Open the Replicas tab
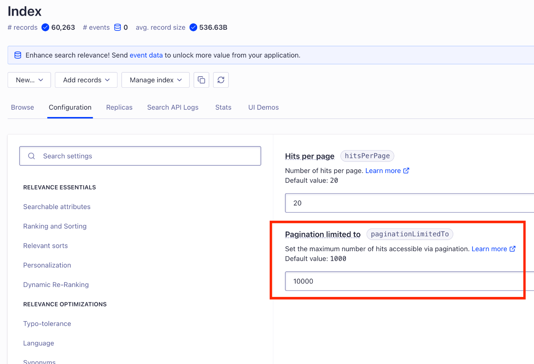This screenshot has width=534, height=364. tap(119, 107)
